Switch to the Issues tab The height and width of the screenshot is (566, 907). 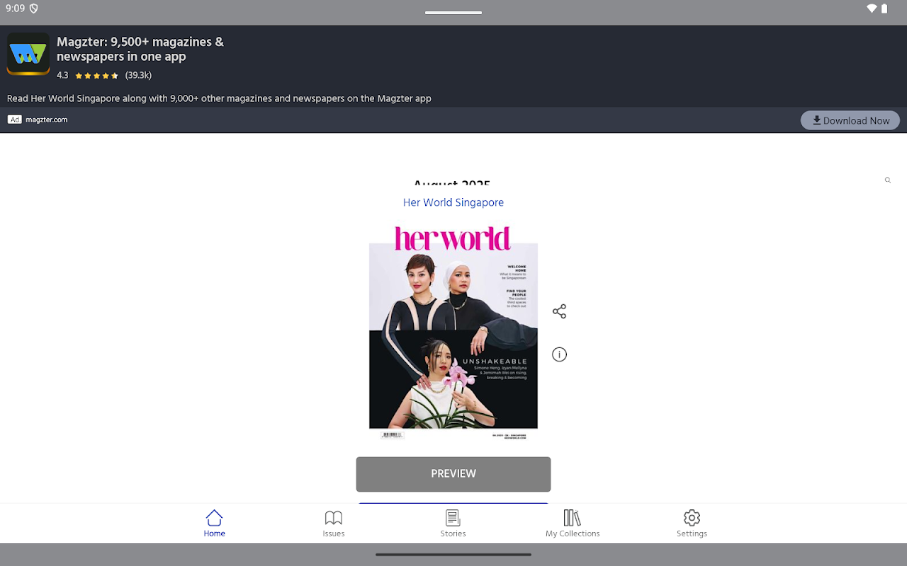coord(334,524)
